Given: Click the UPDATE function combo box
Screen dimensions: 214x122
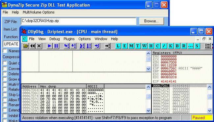Looking at the screenshot, I should tap(12, 44).
